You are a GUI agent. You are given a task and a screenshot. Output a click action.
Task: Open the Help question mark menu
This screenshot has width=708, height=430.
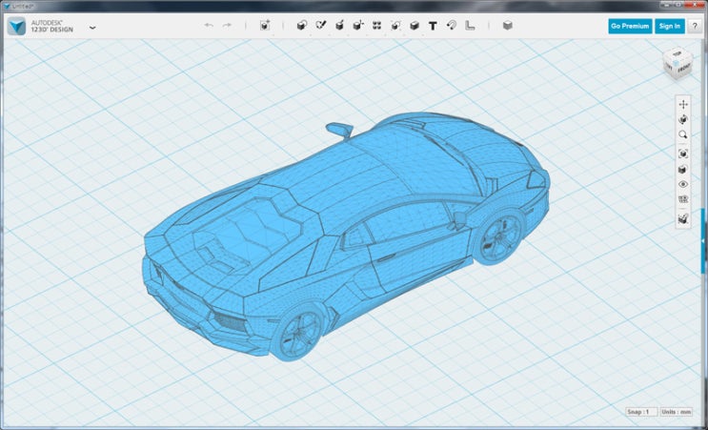pyautogui.click(x=695, y=26)
